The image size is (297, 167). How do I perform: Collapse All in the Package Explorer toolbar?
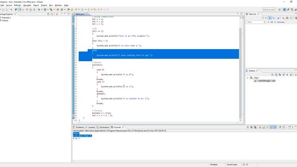coord(48,14)
